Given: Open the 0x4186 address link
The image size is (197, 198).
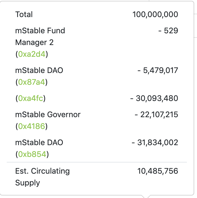Looking at the screenshot, I should [31, 126].
